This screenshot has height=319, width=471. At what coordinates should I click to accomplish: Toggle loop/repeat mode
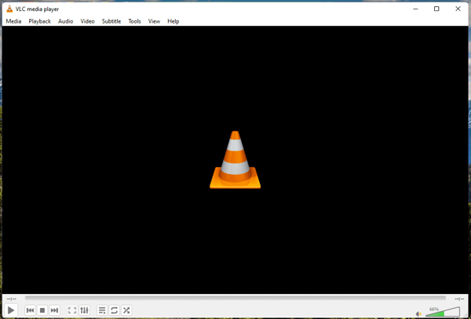(x=114, y=310)
